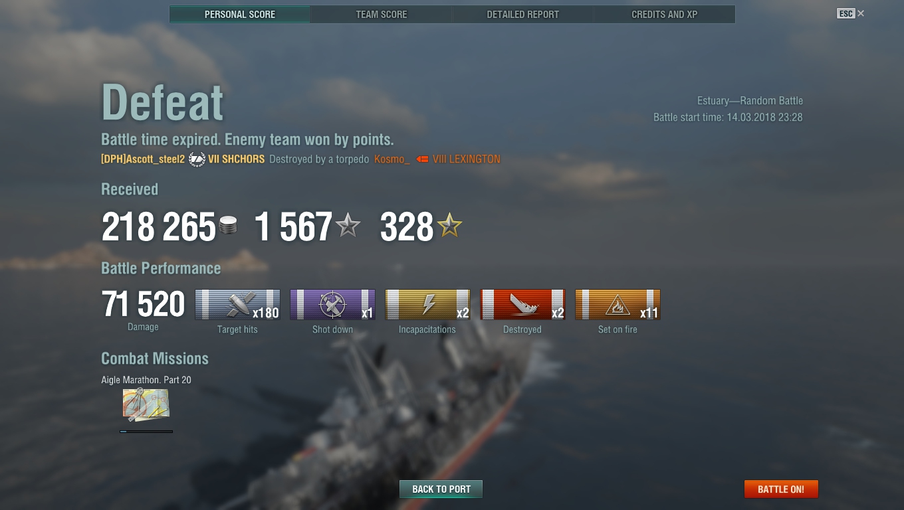Click the Target hits ribbon icon
Screen dimensions: 904x510
point(237,304)
